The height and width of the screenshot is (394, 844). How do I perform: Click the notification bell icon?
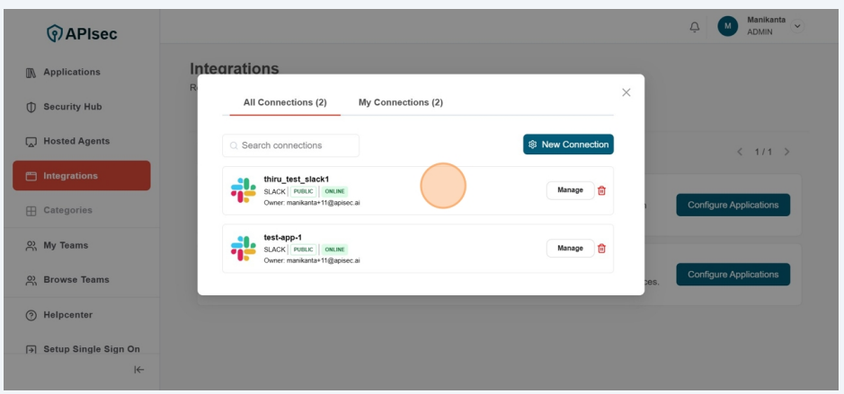coord(694,27)
